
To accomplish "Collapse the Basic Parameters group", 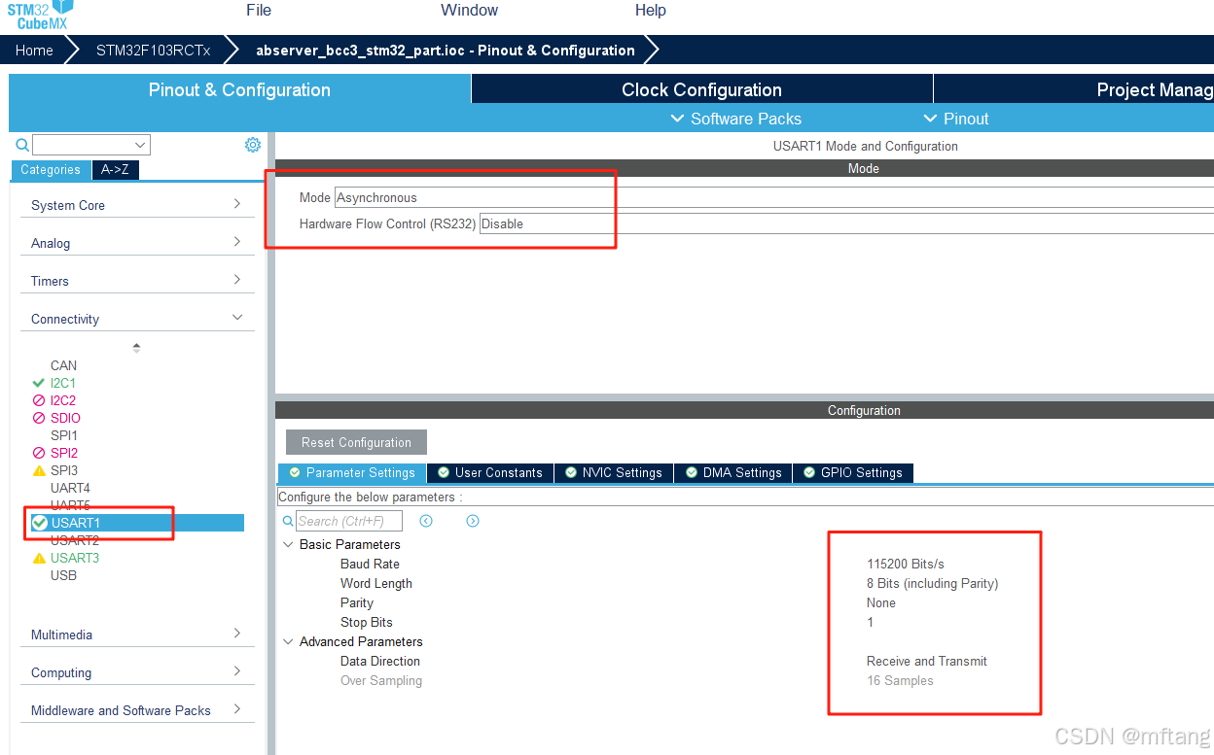I will coord(288,544).
